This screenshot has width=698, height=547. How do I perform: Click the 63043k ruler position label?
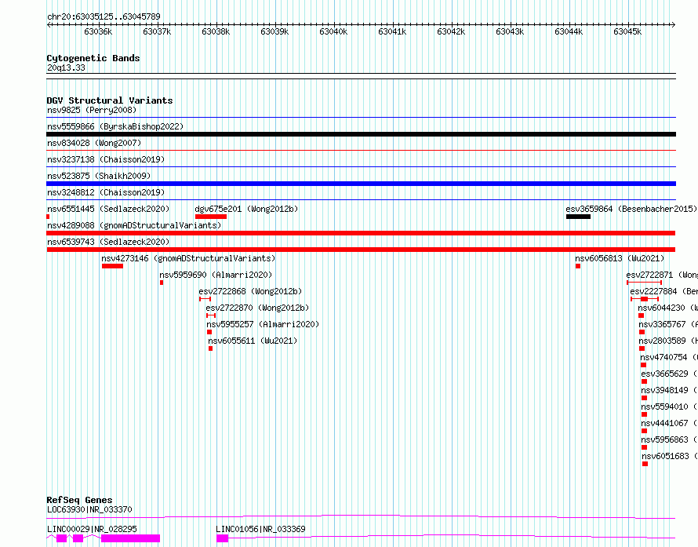click(x=510, y=31)
